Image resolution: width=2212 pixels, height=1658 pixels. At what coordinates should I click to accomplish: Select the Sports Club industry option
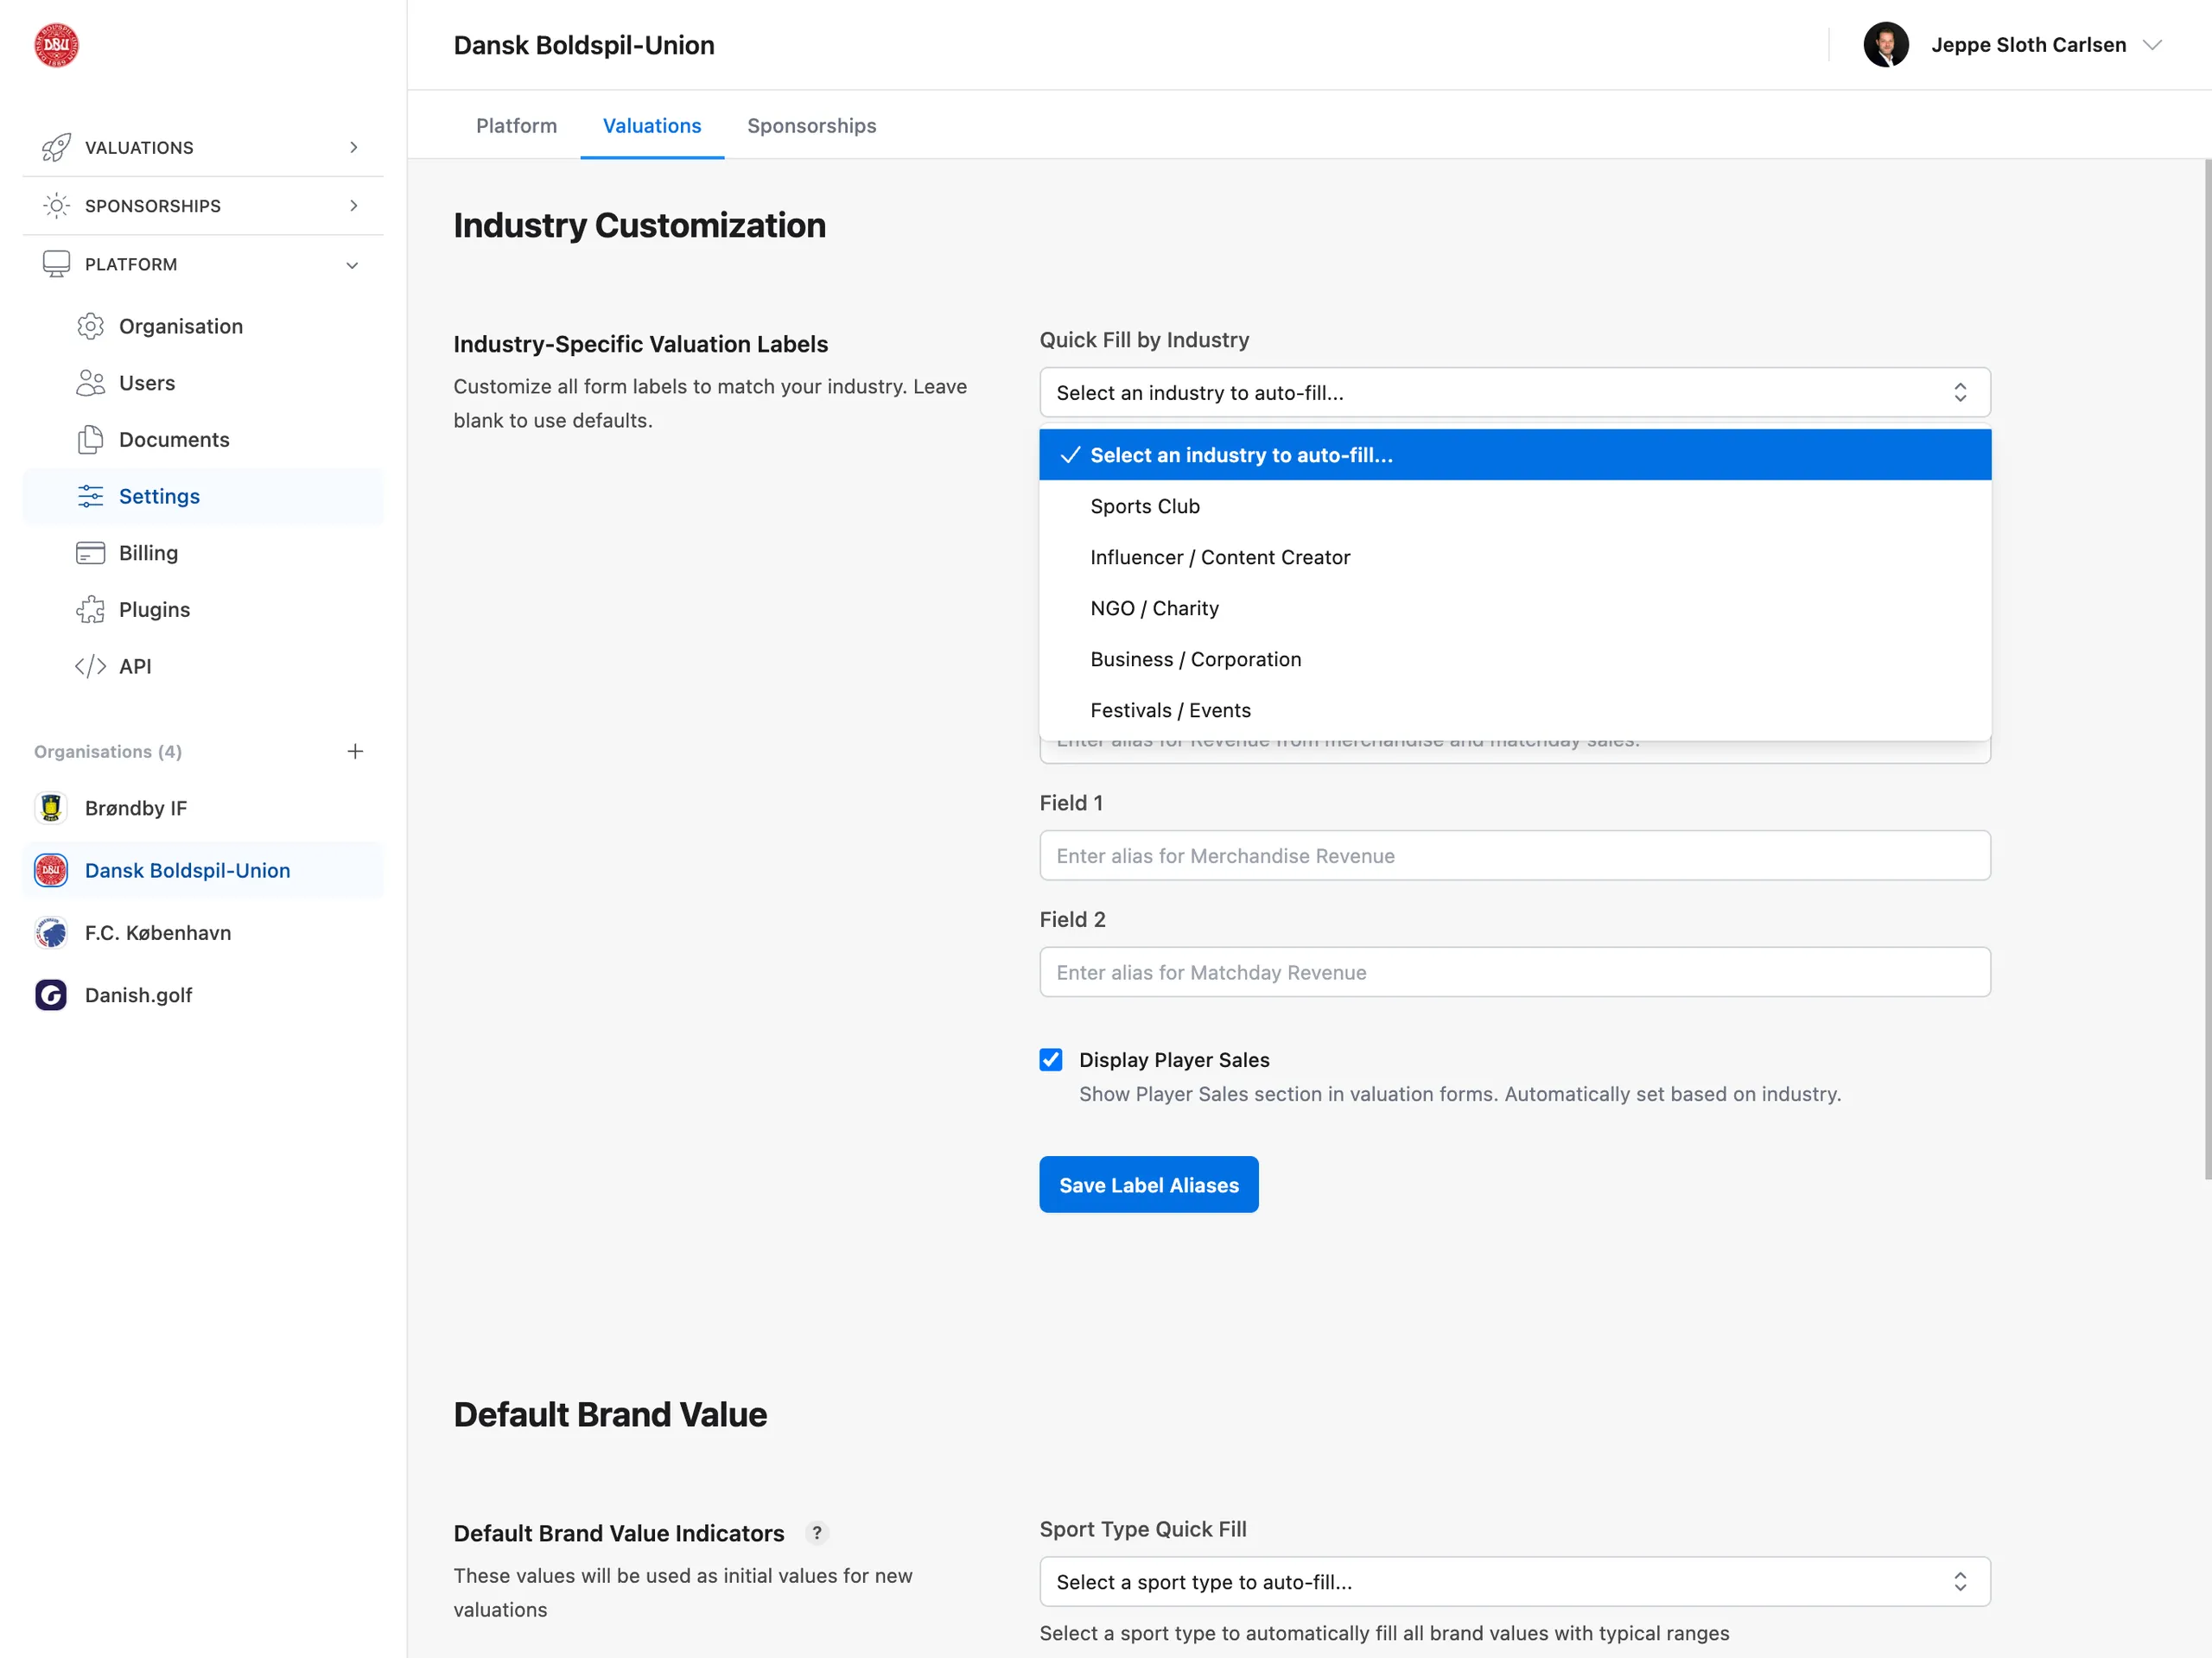(x=1514, y=506)
